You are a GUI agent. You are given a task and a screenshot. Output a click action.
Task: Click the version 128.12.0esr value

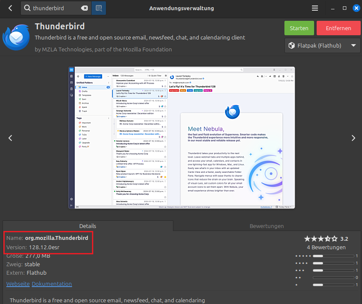44,248
